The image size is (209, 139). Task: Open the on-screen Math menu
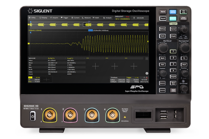click(x=96, y=18)
